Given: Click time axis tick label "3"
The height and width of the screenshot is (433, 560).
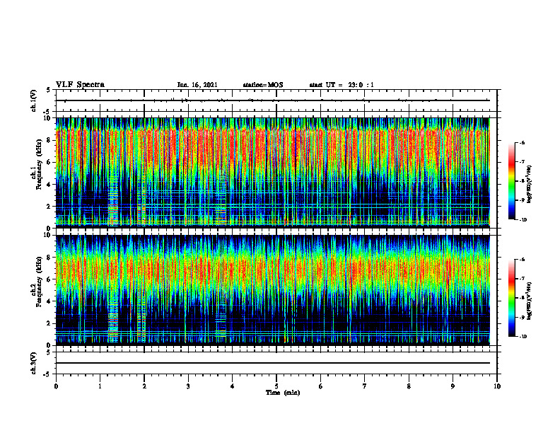Looking at the screenshot, I should coord(188,386).
